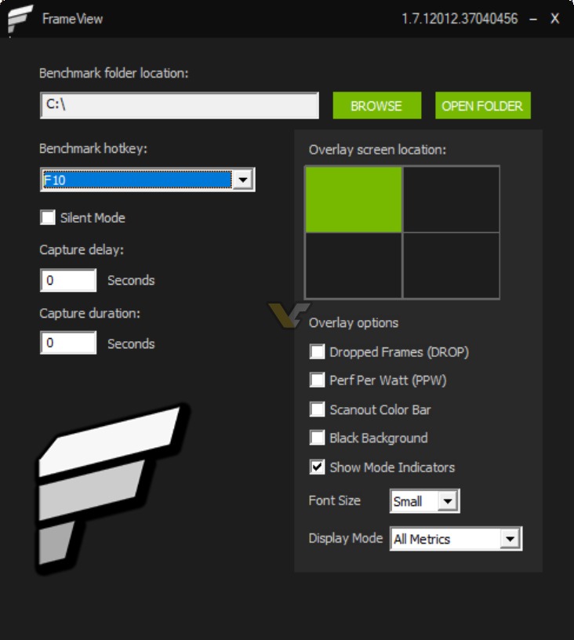Enable Scanout Color Bar checkbox
The height and width of the screenshot is (640, 574).
(317, 409)
